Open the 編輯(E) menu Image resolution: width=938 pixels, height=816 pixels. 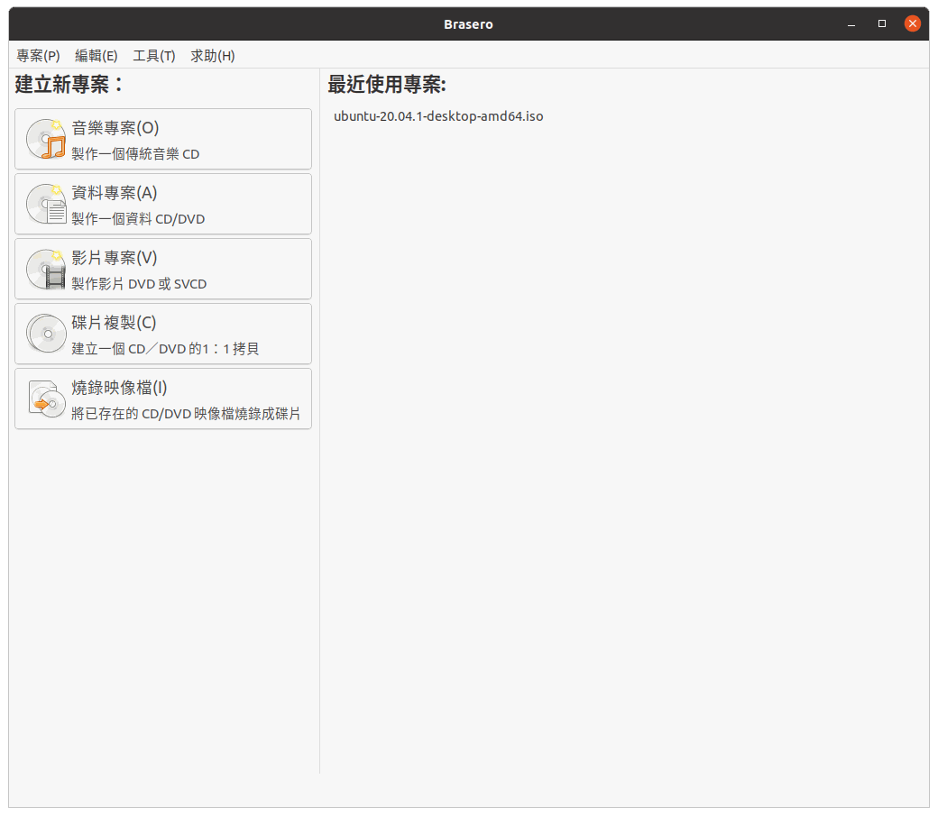[x=97, y=56]
